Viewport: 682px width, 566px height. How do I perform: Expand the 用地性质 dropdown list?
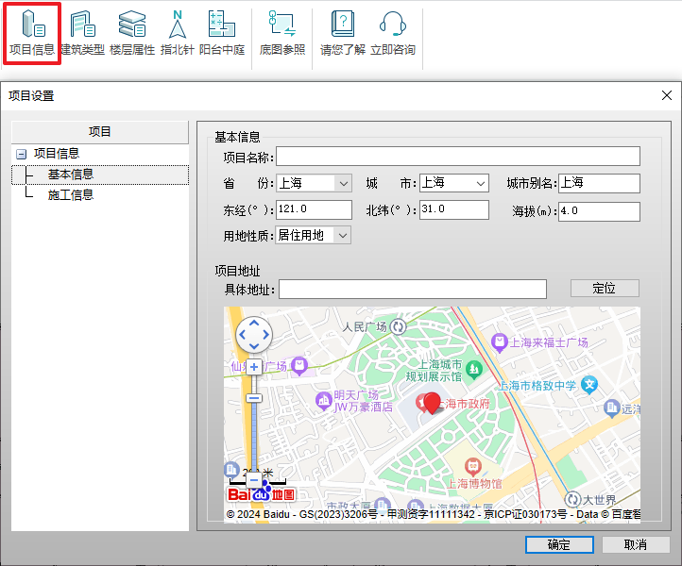(x=343, y=236)
